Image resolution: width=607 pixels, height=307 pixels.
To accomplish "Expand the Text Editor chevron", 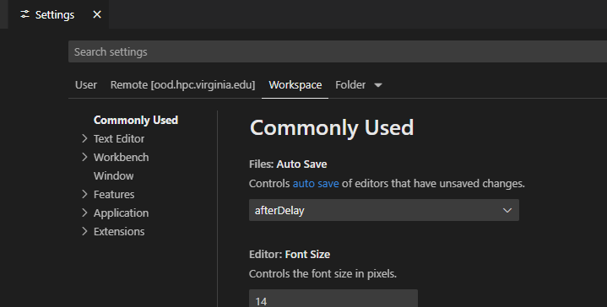I will 84,138.
